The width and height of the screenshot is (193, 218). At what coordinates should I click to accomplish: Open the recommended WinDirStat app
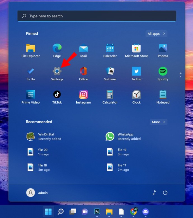click(x=44, y=137)
